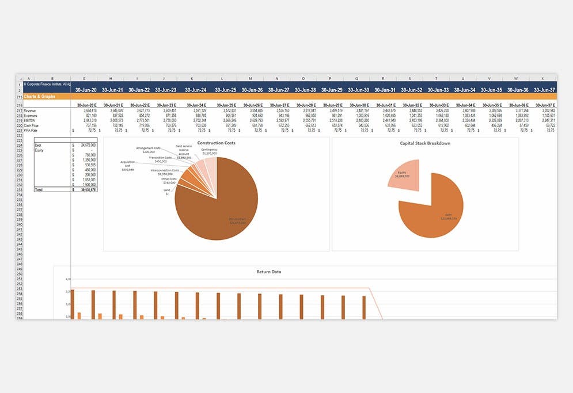Select the Debt label cell in summary table
The width and height of the screenshot is (573, 393).
(37, 146)
